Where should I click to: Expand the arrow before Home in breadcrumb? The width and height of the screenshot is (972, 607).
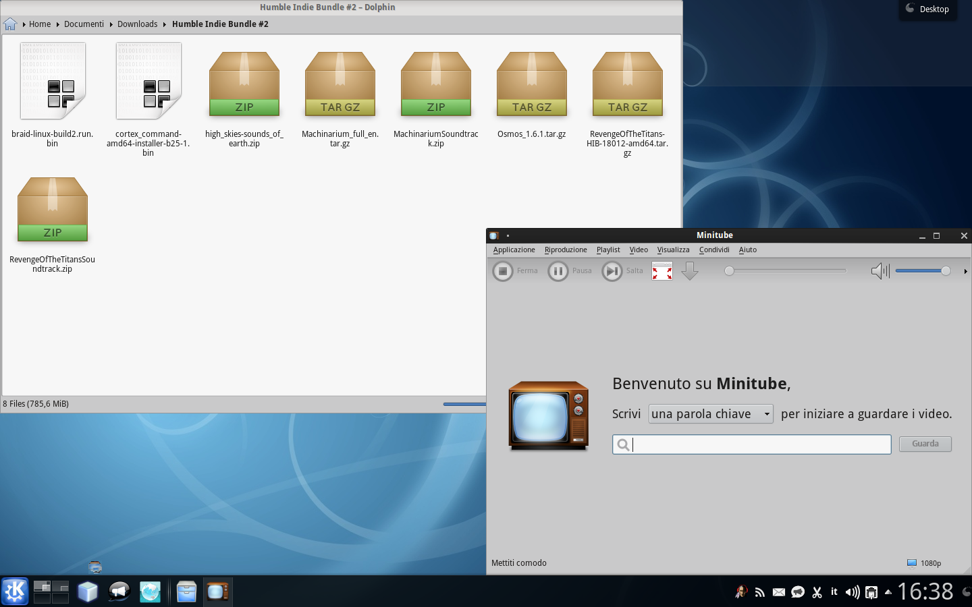coord(24,24)
